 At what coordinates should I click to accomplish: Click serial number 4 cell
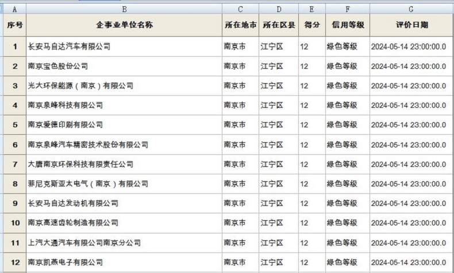click(14, 105)
